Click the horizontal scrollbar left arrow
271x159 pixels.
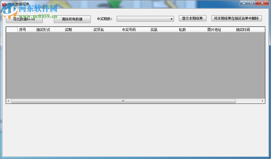point(9,101)
